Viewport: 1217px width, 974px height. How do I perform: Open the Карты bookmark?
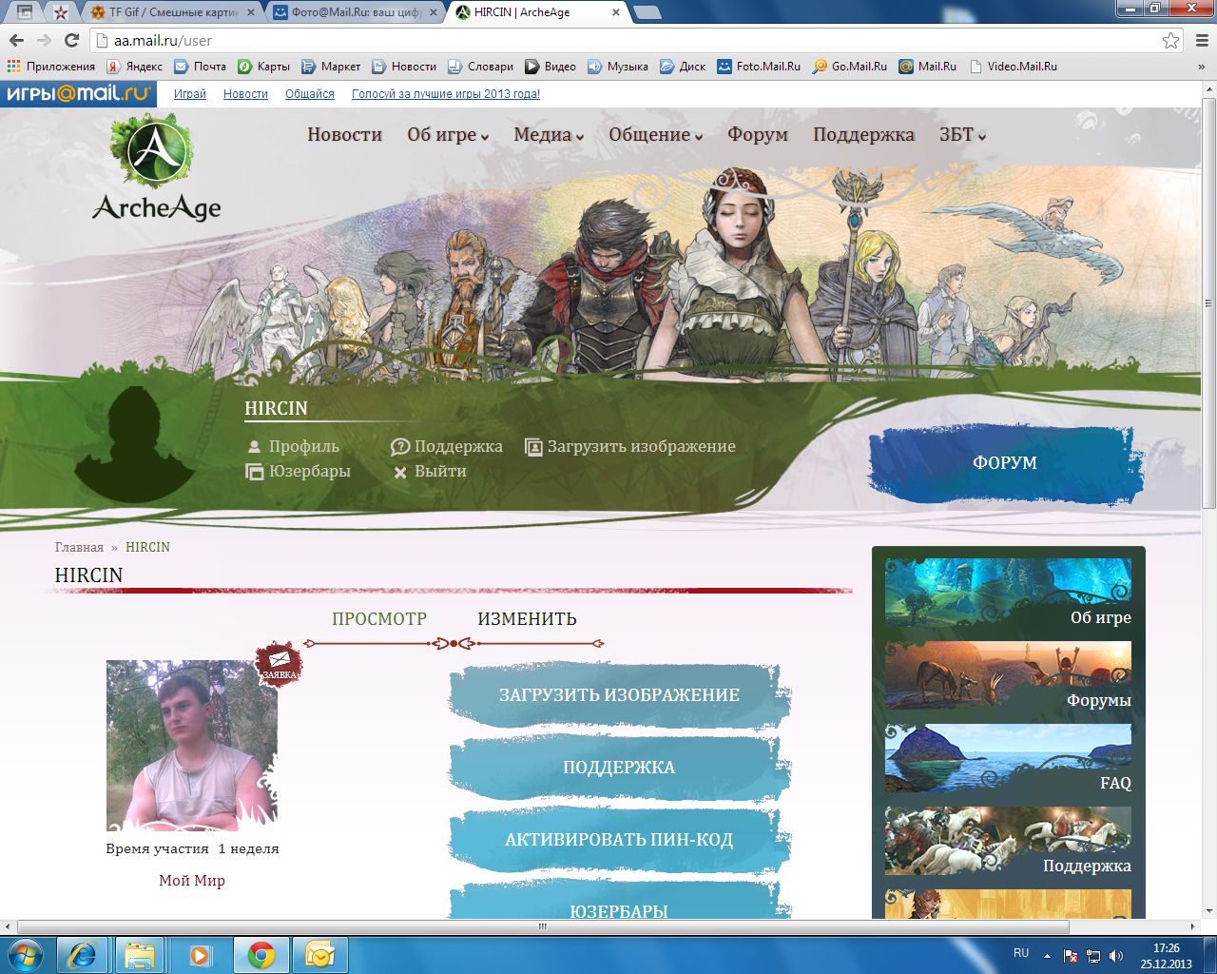click(263, 67)
